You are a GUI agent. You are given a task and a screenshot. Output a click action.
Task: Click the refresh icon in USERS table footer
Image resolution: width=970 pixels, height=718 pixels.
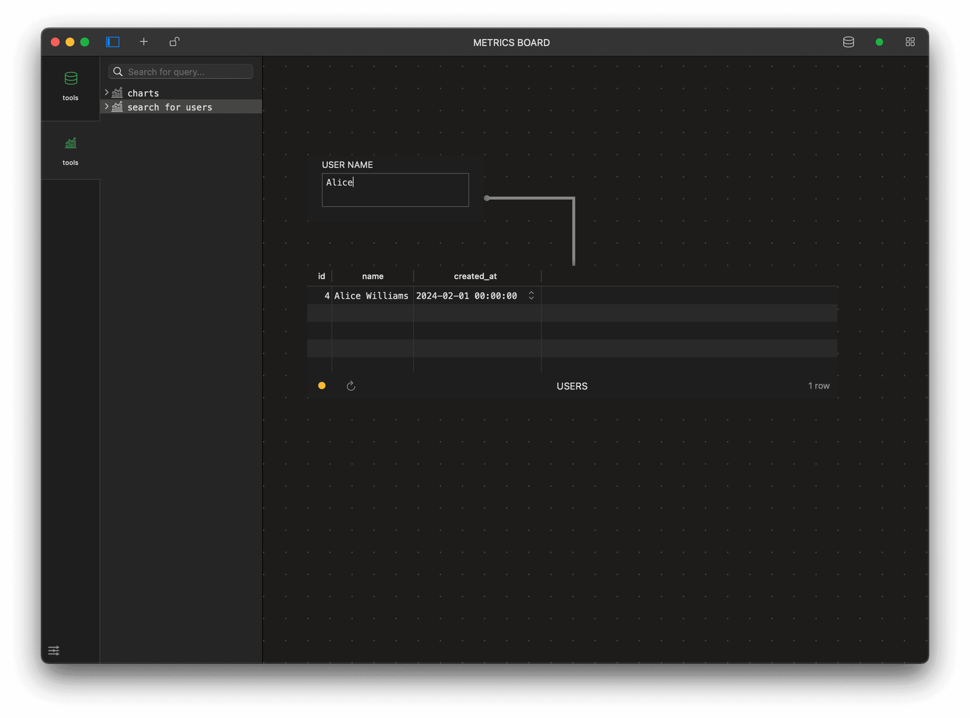[351, 386]
